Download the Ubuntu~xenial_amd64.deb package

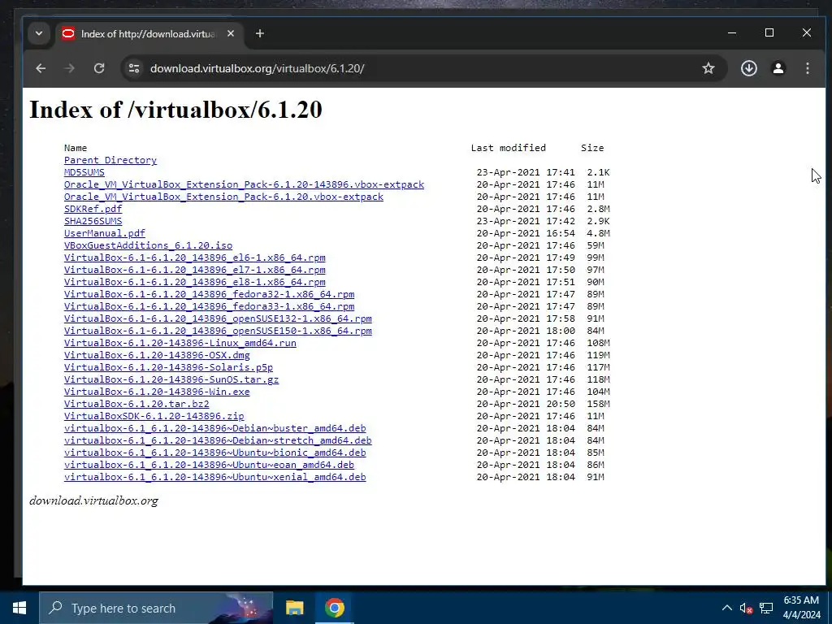(x=214, y=478)
